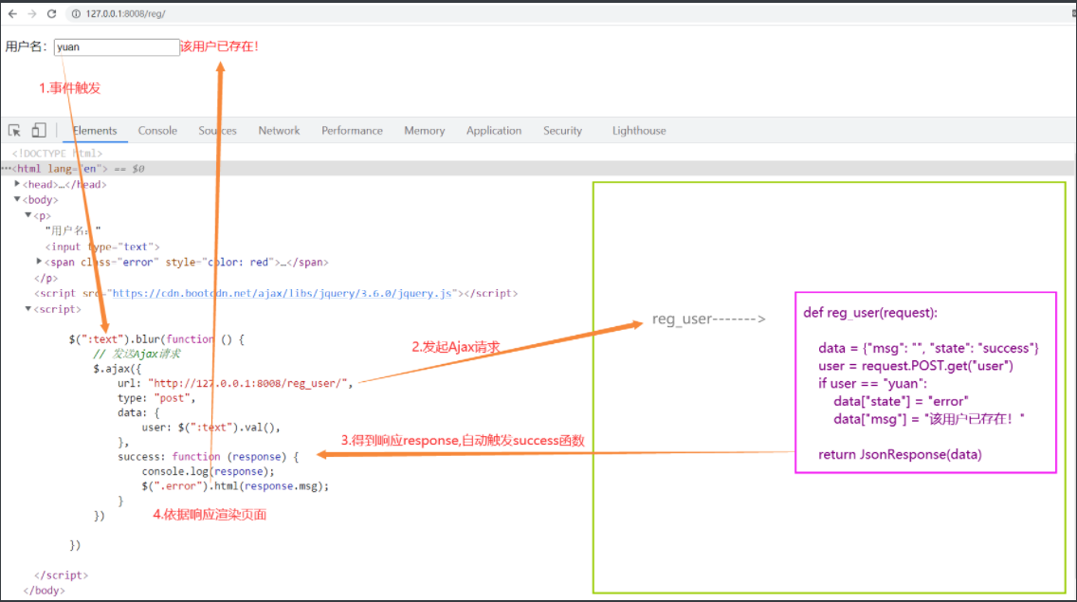The width and height of the screenshot is (1077, 602).
Task: Open the Sources tab
Action: [217, 131]
